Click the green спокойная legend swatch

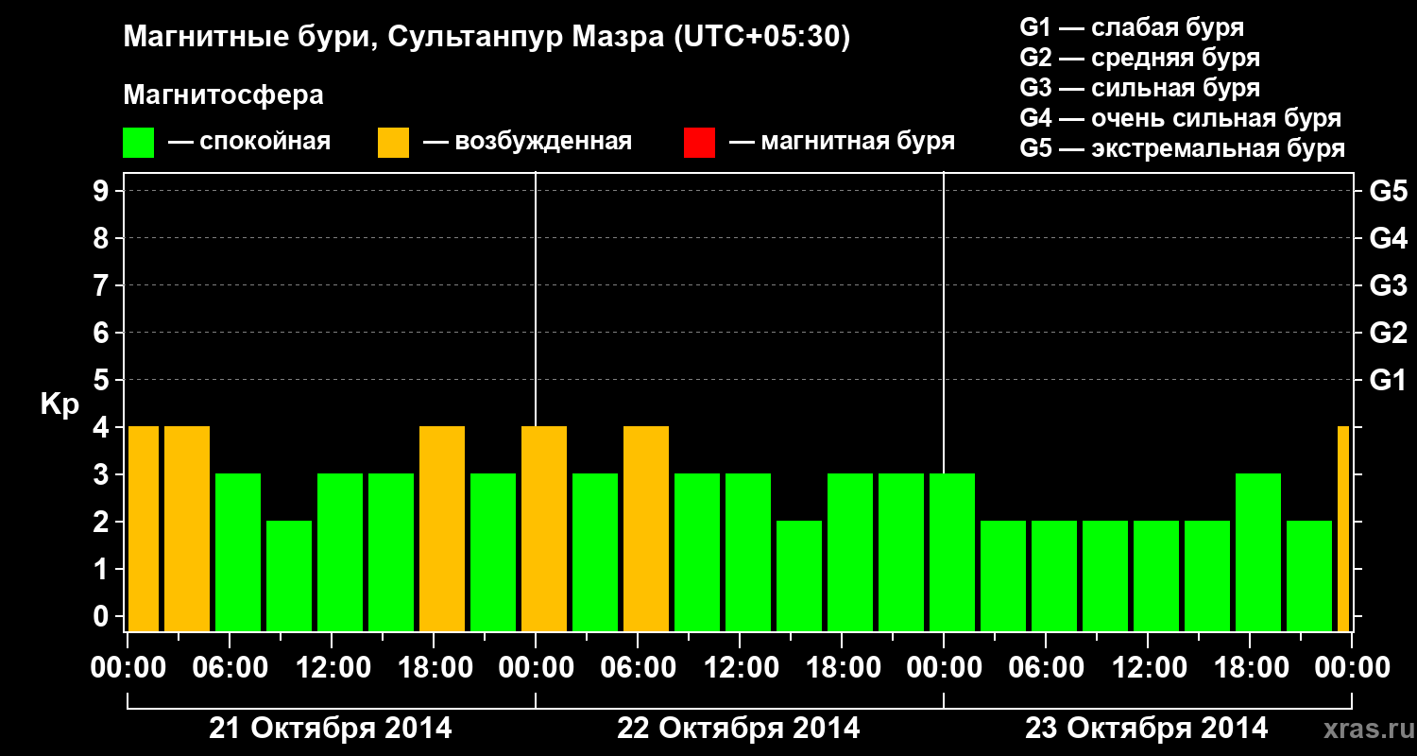[x=139, y=143]
